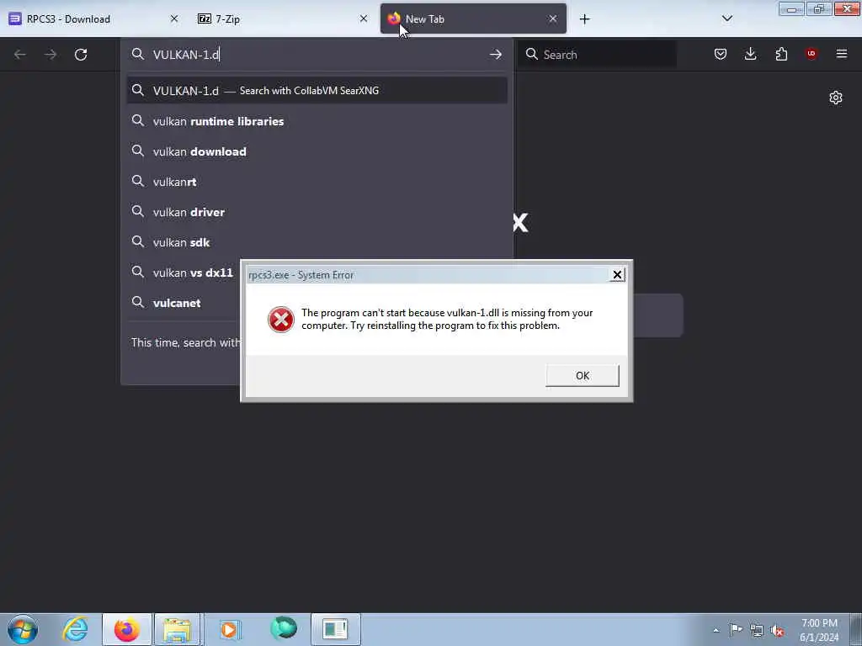The height and width of the screenshot is (646, 862).
Task: Click 'This time, search with' label
Action: [186, 343]
